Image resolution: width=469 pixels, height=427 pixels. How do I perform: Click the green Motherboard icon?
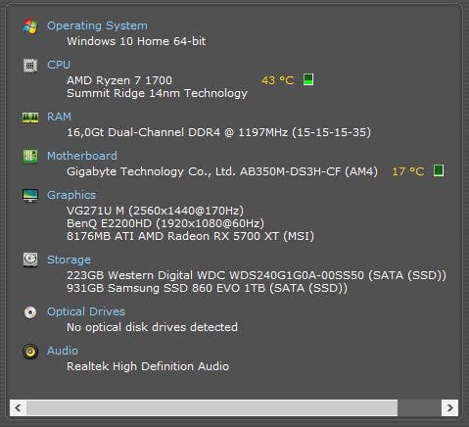pos(30,157)
